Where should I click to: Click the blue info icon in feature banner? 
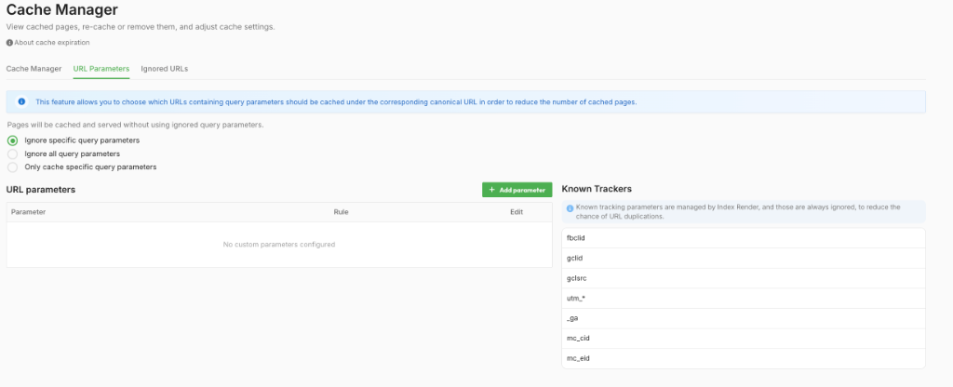[x=22, y=101]
